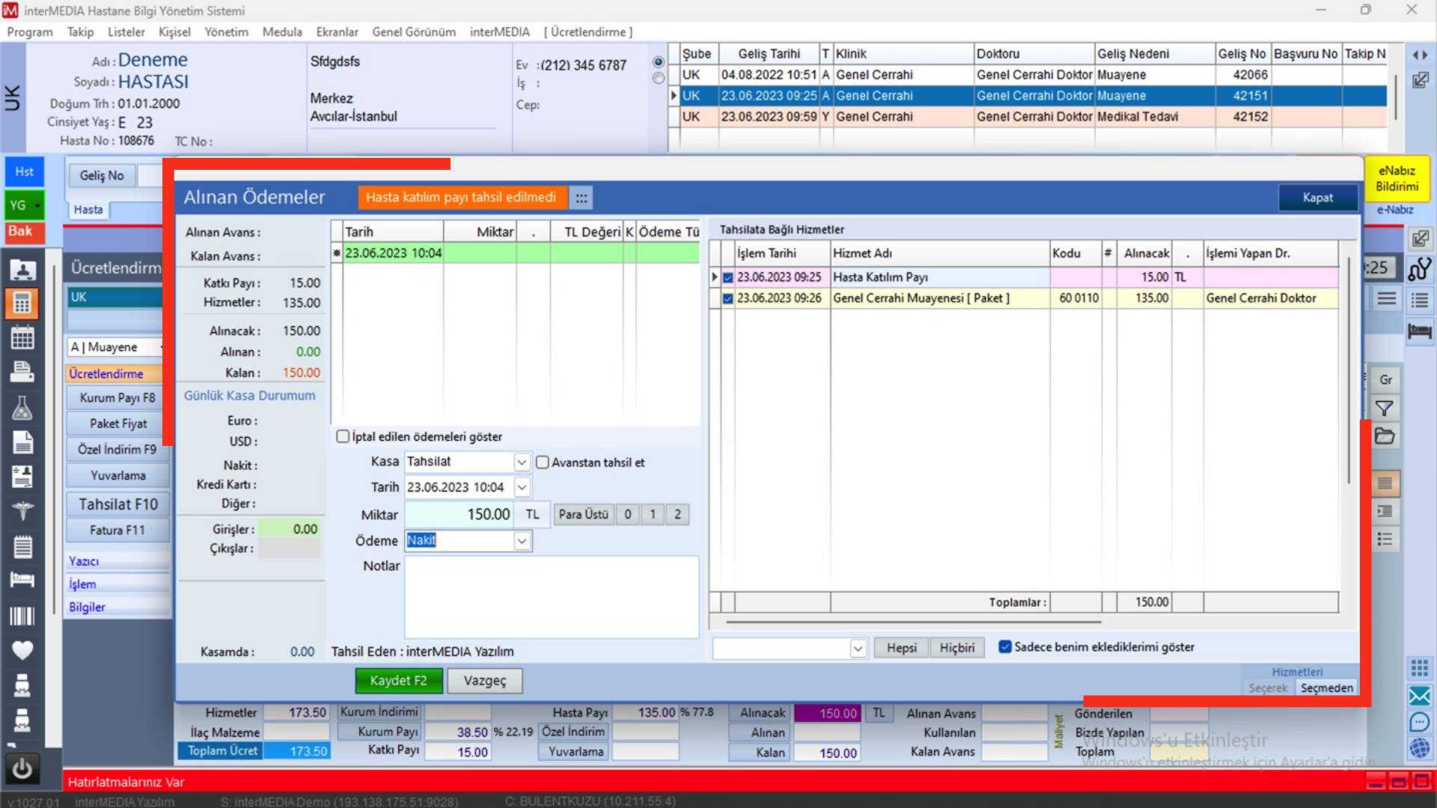1437x808 pixels.
Task: Click the barcode icon in sidebar
Action: [x=22, y=616]
